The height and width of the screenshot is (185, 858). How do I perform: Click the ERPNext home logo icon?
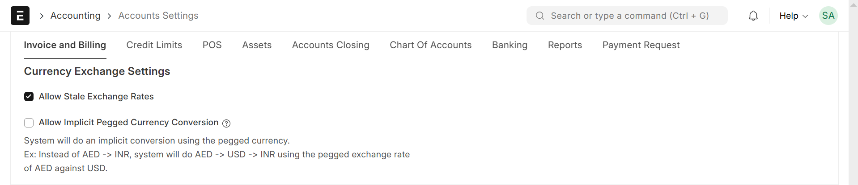(20, 16)
